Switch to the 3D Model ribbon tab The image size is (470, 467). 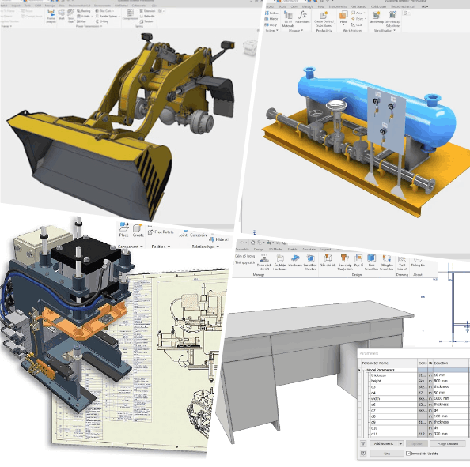[x=275, y=249]
